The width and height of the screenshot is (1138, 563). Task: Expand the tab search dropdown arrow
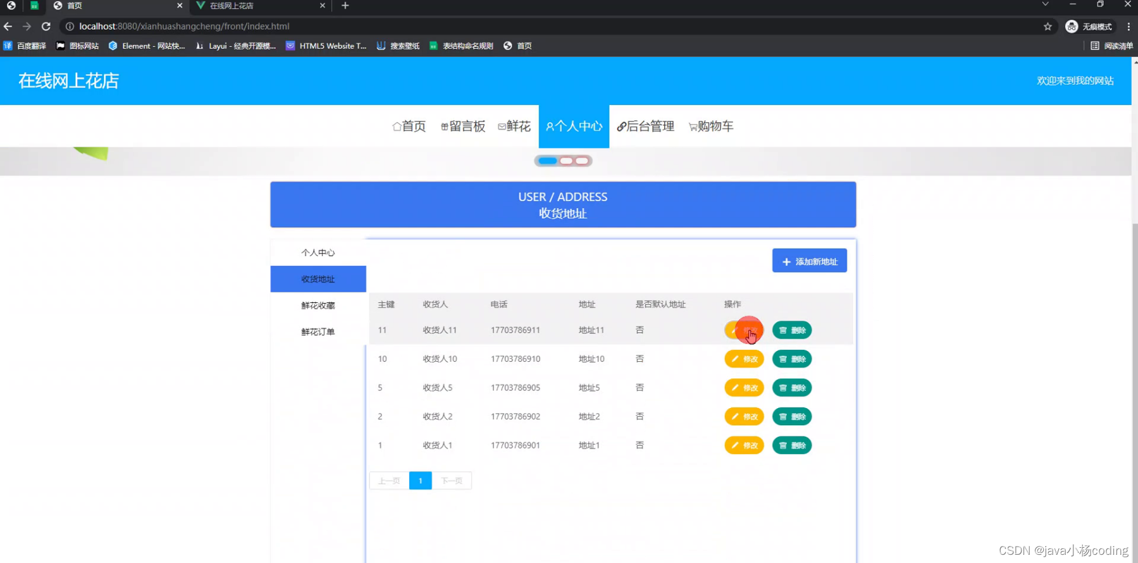coord(1046,5)
